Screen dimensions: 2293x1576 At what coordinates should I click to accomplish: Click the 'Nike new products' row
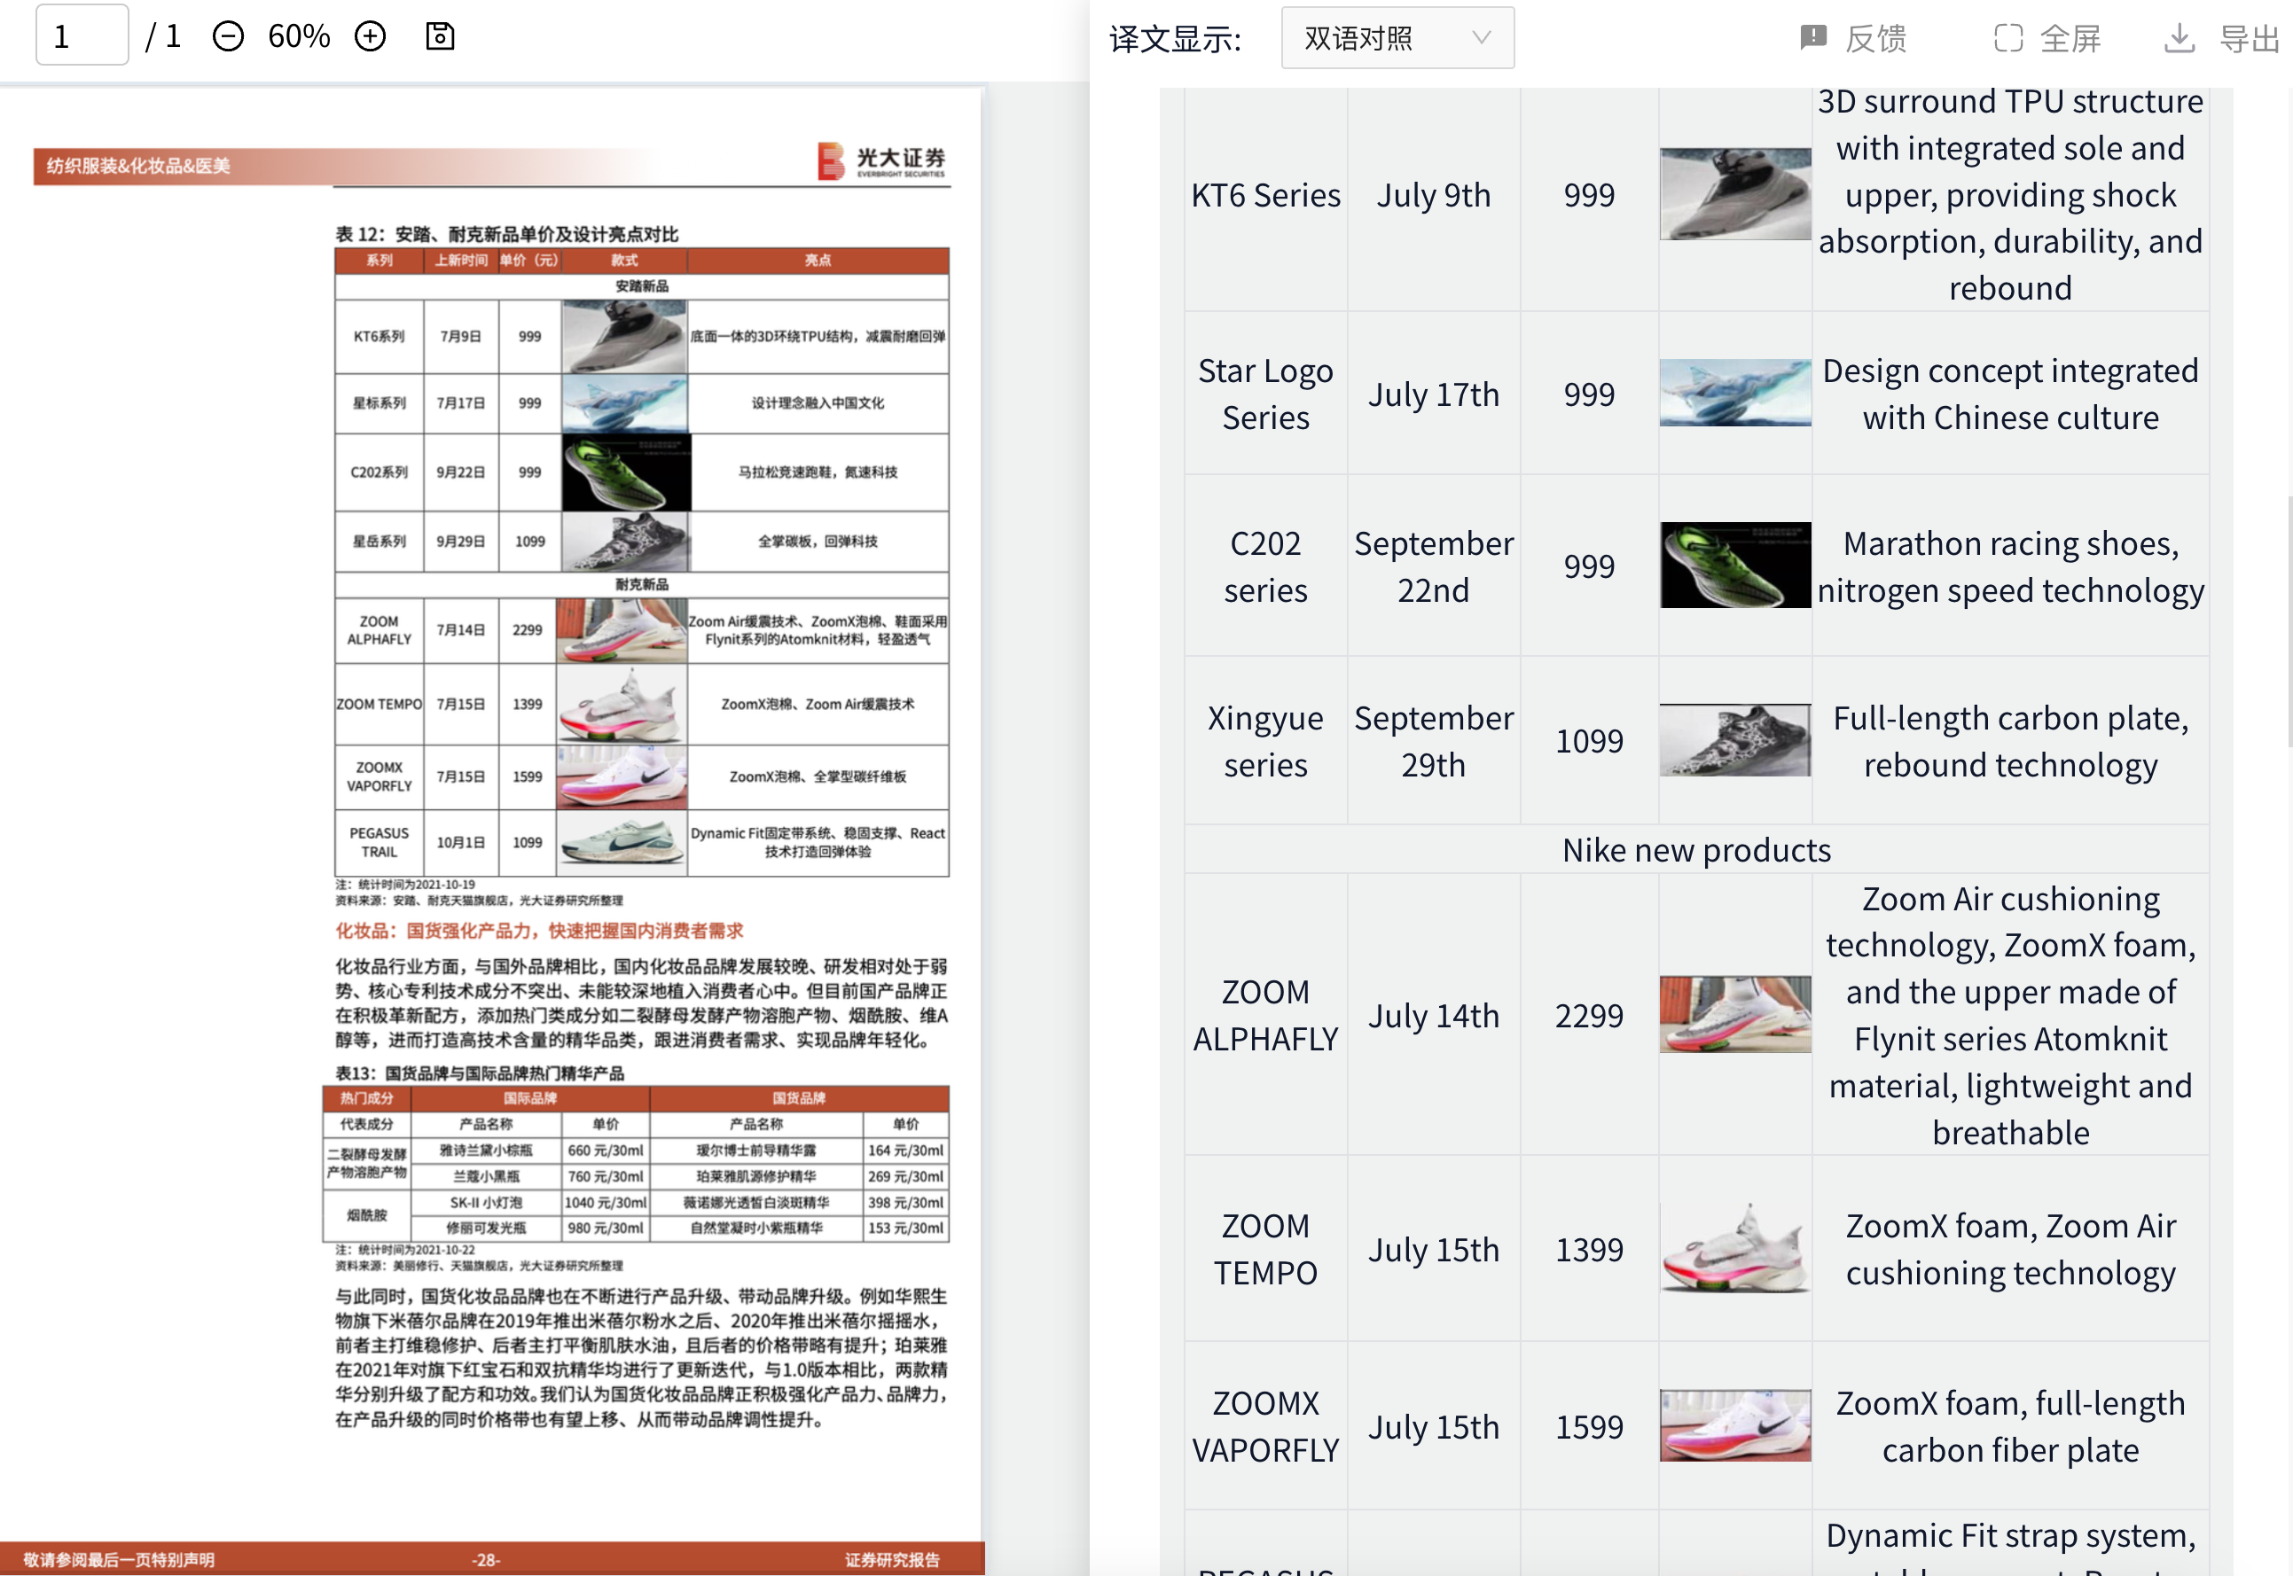[1696, 849]
